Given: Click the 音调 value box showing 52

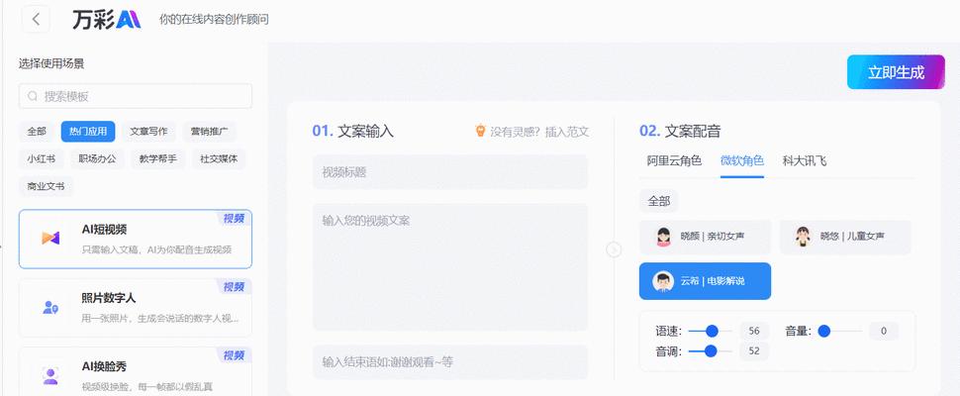Looking at the screenshot, I should coord(754,351).
